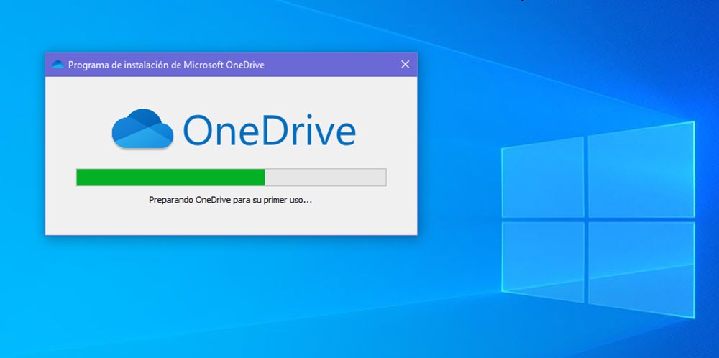Click the "Preparando OneDrive para su primer uso" text
The image size is (719, 358).
tap(230, 201)
